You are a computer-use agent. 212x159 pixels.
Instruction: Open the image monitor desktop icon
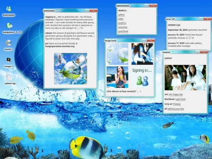(9, 60)
